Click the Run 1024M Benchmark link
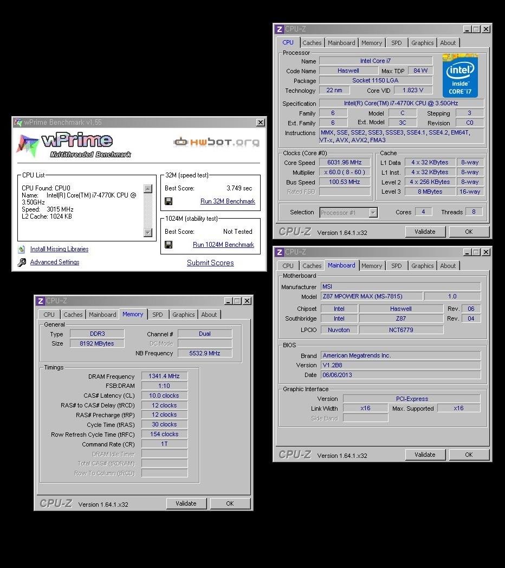Image resolution: width=505 pixels, height=568 pixels. pos(223,245)
